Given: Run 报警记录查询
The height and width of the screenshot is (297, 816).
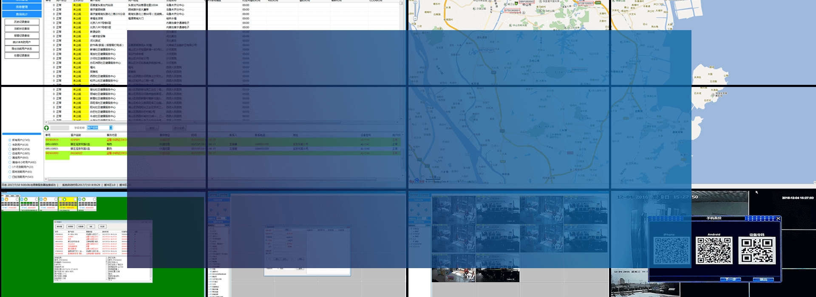Looking at the screenshot, I should click(22, 36).
